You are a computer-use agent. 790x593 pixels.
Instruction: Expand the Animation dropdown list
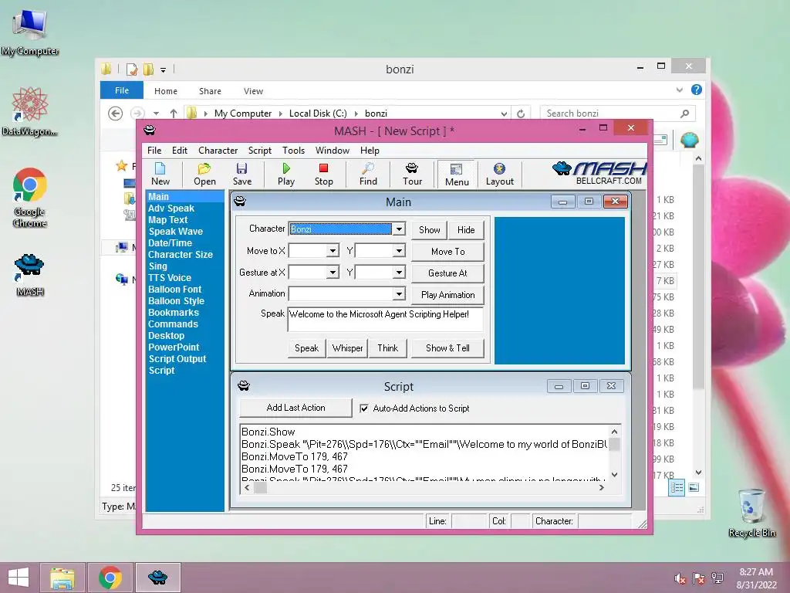(x=399, y=293)
